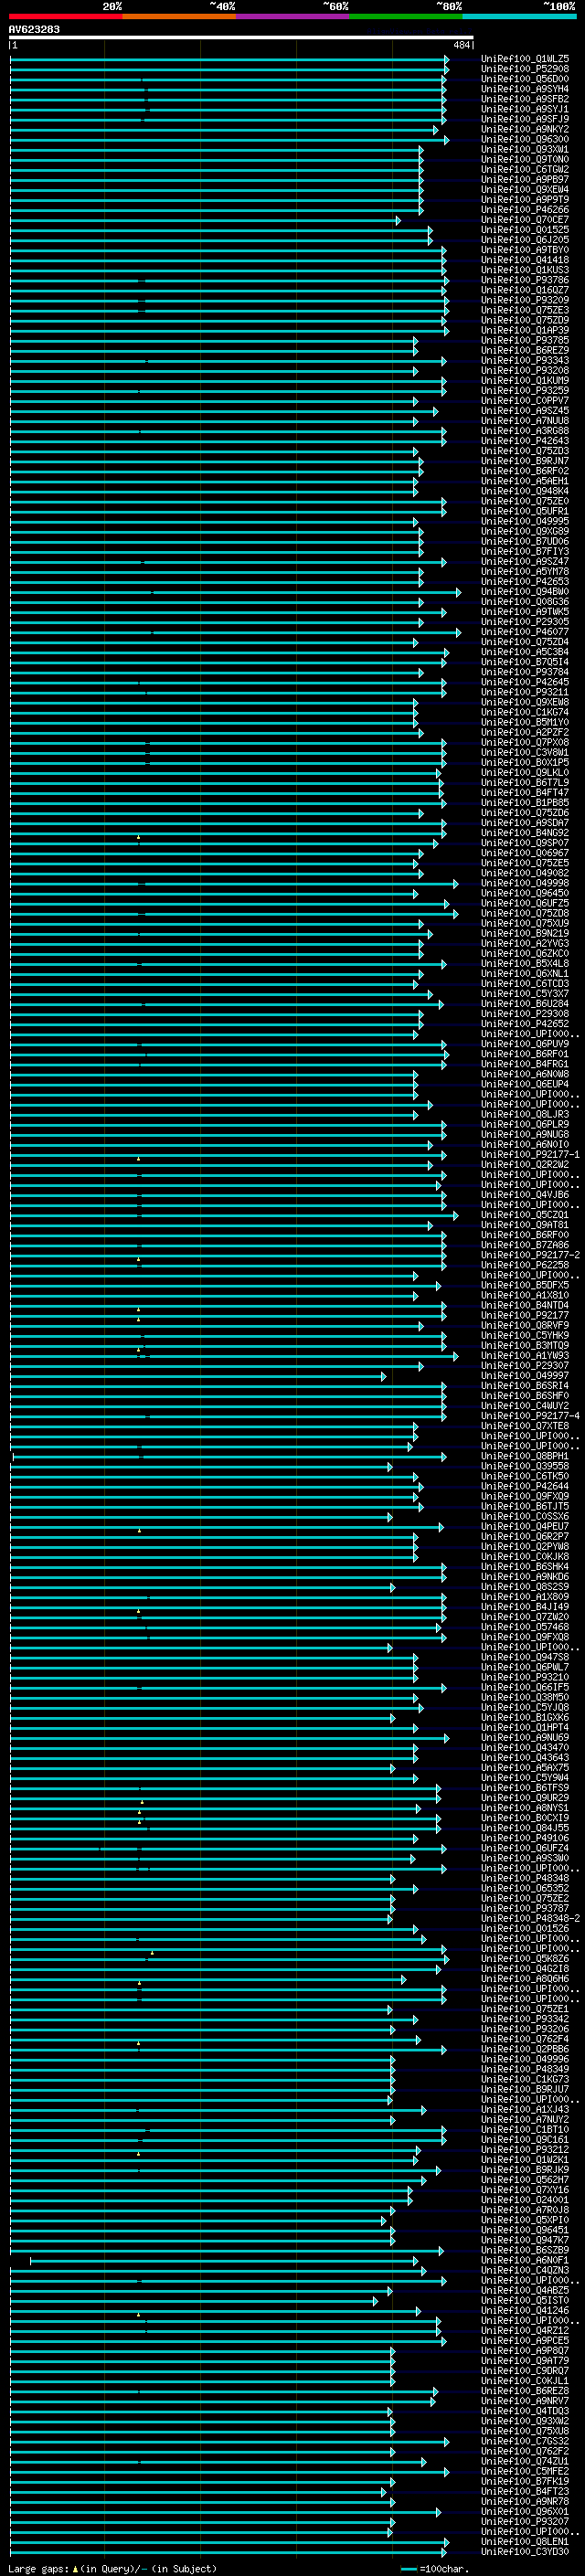
Task: Click the UniRef100_Q96300 label
Action: click(525, 139)
